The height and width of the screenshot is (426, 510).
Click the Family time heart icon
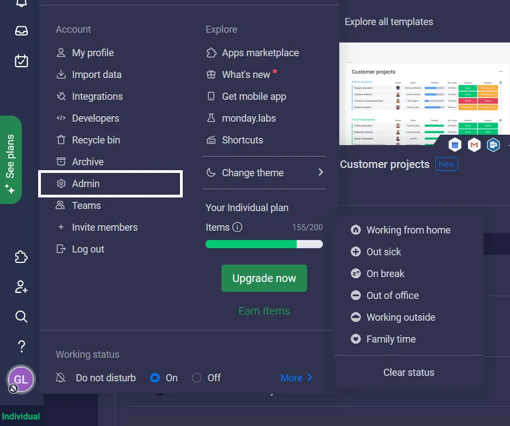coord(356,339)
